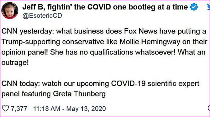Click the Twitter bird logo

[208, 7]
